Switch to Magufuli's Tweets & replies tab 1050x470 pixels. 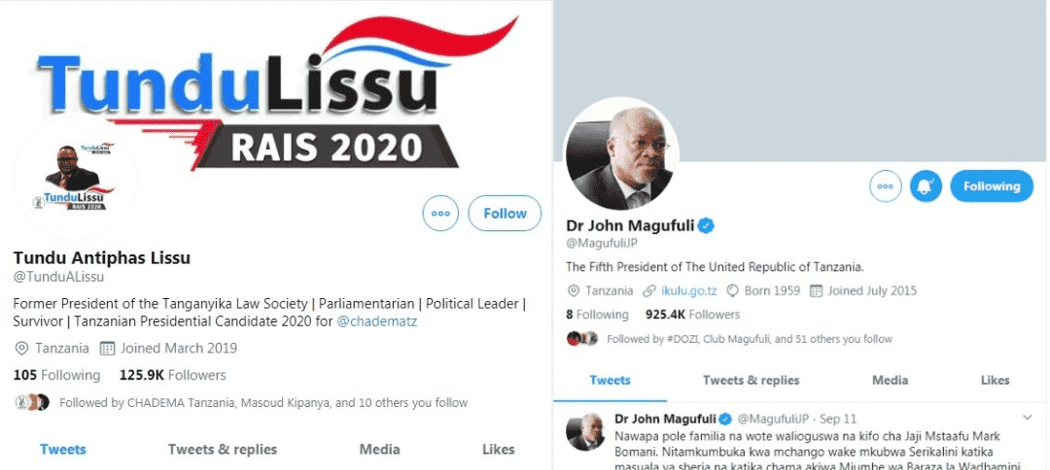tap(751, 380)
